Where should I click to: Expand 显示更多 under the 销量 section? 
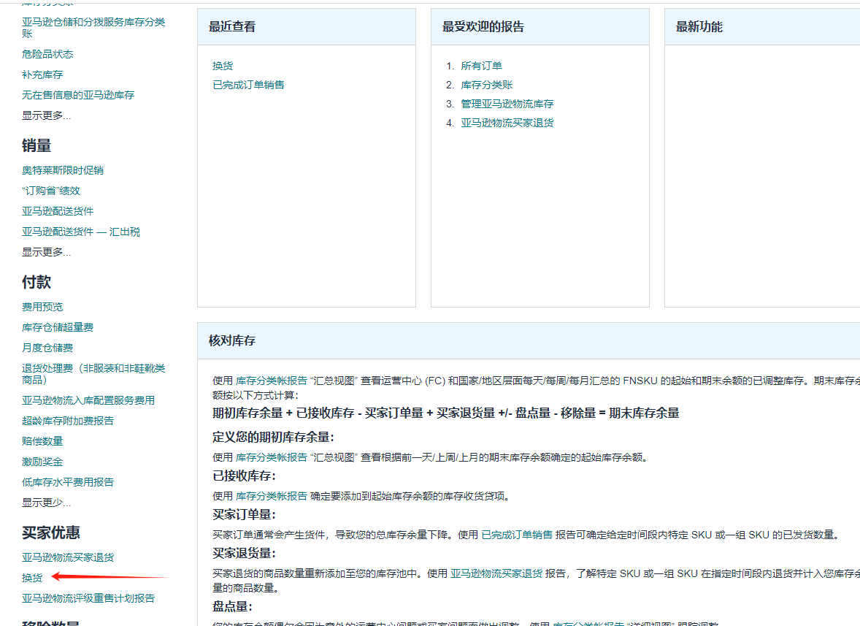click(x=46, y=252)
